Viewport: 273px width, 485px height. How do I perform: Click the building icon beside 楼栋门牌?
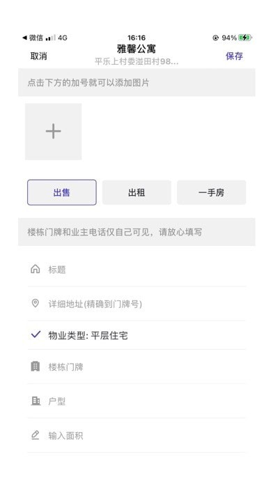[36, 367]
